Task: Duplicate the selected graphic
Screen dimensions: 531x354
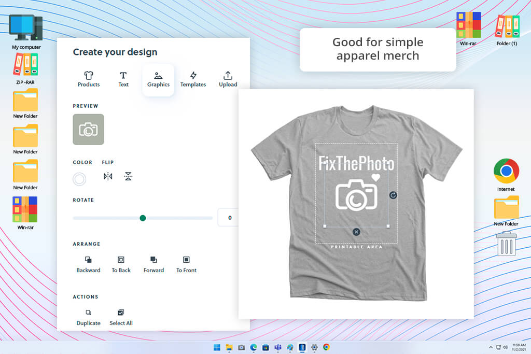Action: (88, 317)
